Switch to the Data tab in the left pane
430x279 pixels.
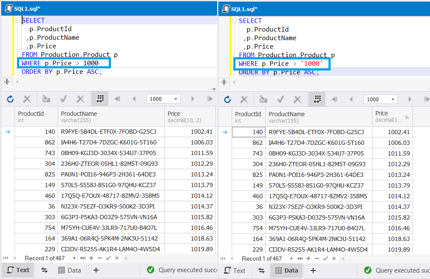[x=70, y=270]
